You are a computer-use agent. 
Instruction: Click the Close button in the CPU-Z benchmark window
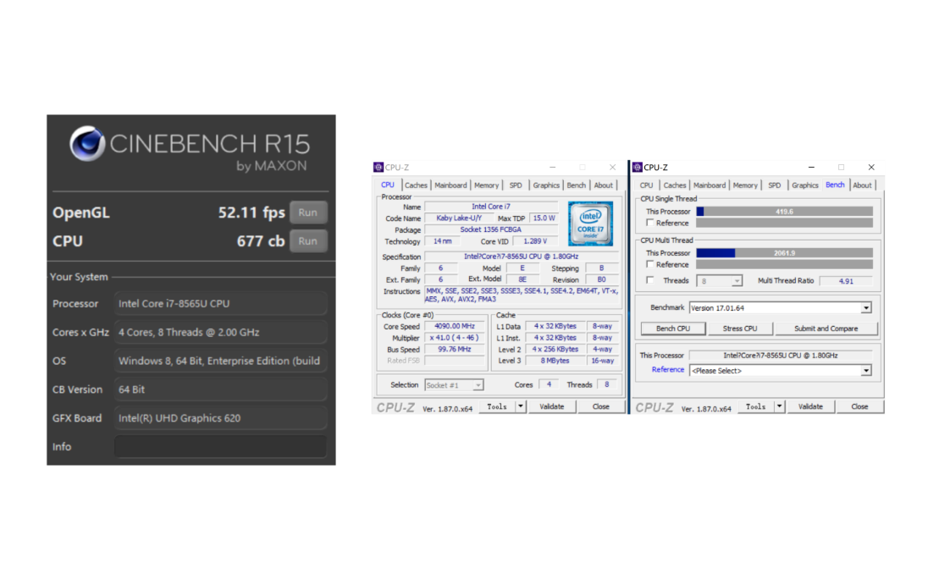[859, 406]
